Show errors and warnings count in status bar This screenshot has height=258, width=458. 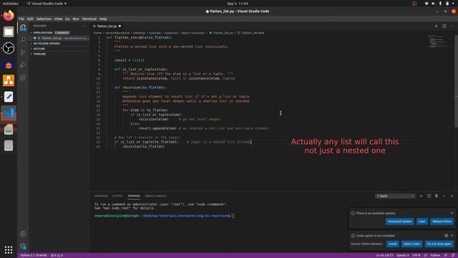coord(57,255)
